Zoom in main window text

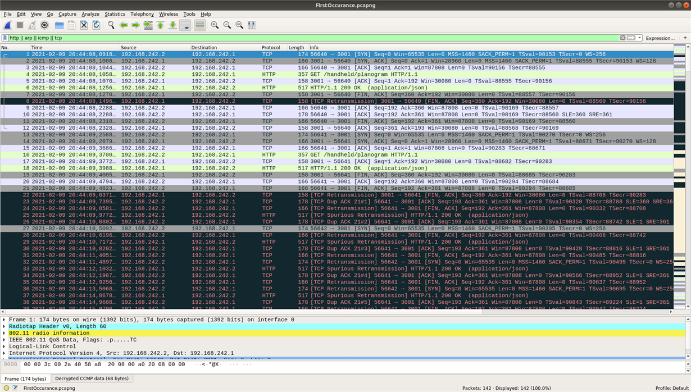[x=215, y=25]
